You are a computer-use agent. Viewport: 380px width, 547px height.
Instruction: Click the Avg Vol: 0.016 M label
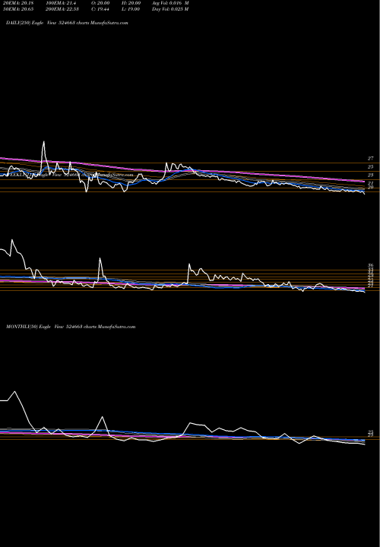pos(170,3)
